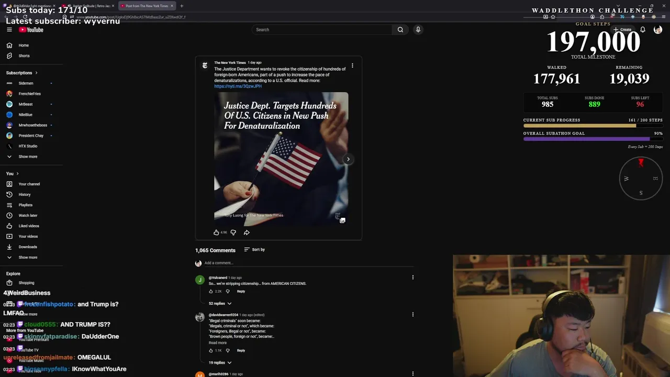Viewport: 670px width, 377px height.
Task: Start voice search with the microphone icon
Action: (418, 30)
